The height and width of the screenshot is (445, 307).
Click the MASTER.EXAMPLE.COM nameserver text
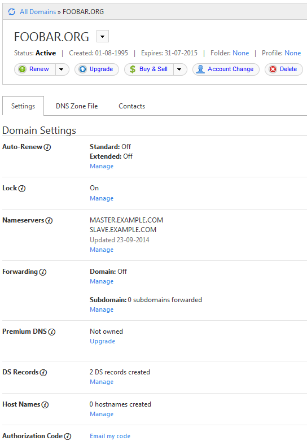click(126, 220)
